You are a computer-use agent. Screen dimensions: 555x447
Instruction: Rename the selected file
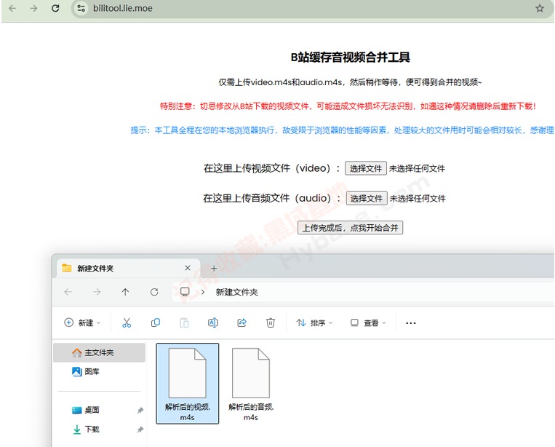click(212, 323)
